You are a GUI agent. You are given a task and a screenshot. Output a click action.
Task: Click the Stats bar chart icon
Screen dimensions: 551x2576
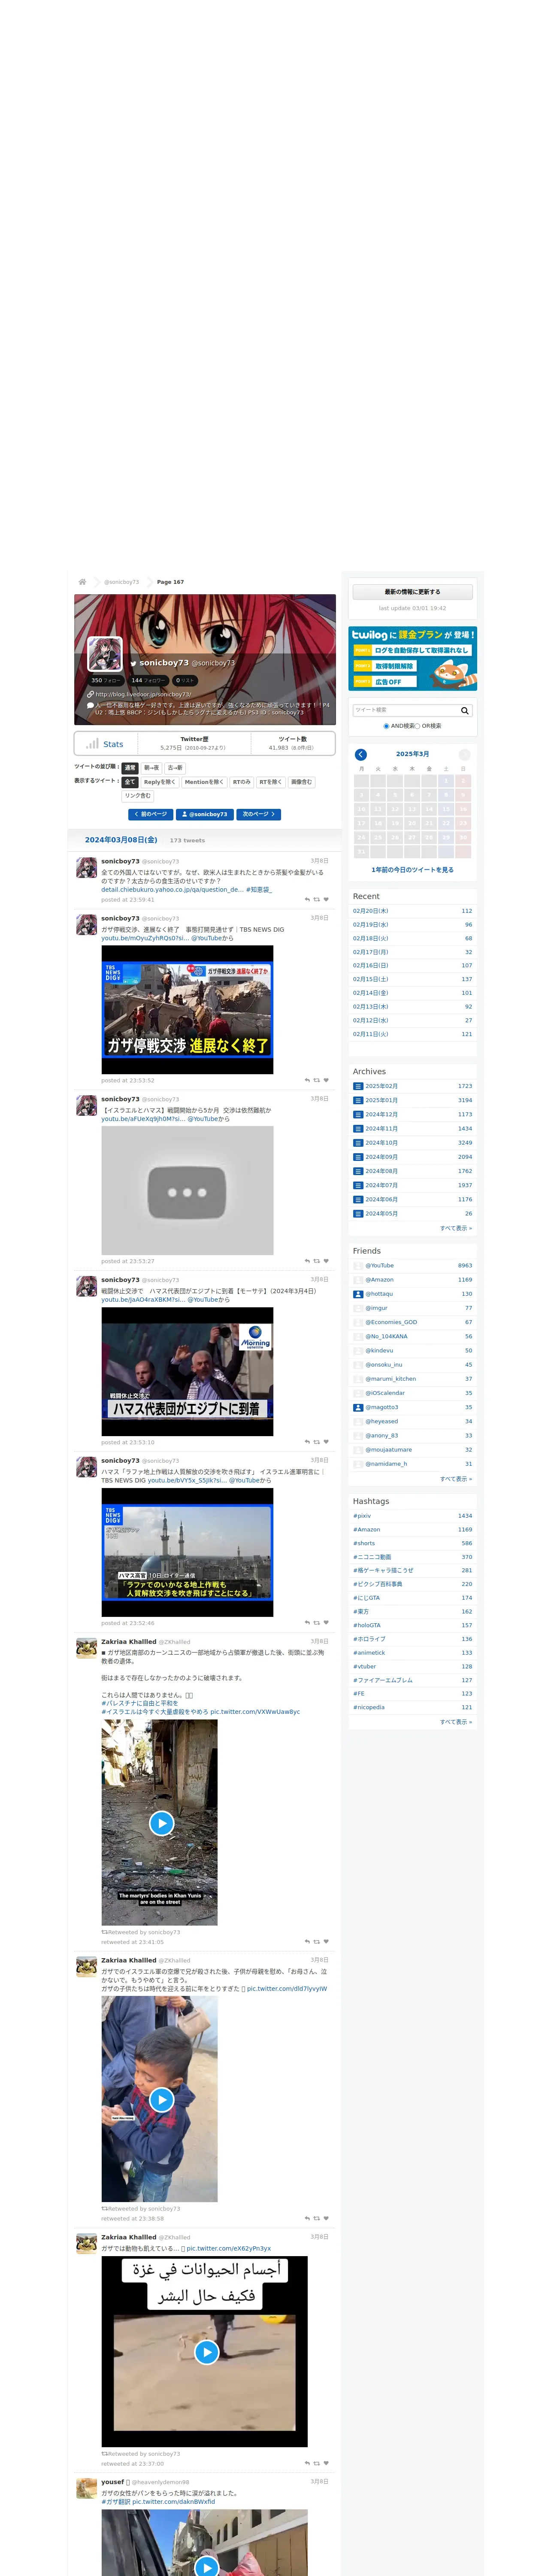[x=92, y=743]
